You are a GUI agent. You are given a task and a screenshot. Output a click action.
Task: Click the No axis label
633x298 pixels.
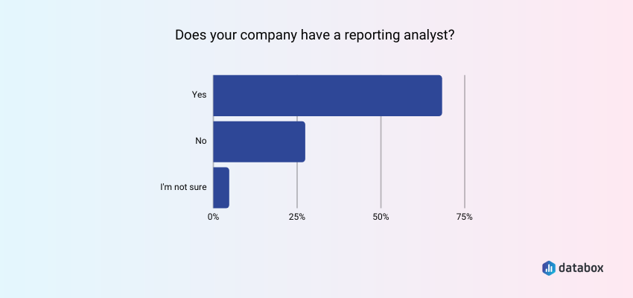click(x=200, y=142)
